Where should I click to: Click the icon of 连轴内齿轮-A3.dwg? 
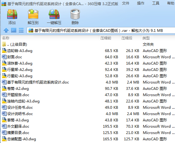click(4, 101)
